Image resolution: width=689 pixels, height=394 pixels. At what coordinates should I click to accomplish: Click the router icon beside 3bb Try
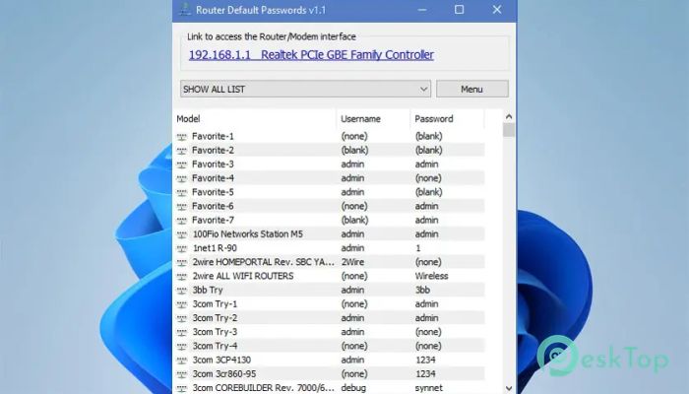(181, 291)
